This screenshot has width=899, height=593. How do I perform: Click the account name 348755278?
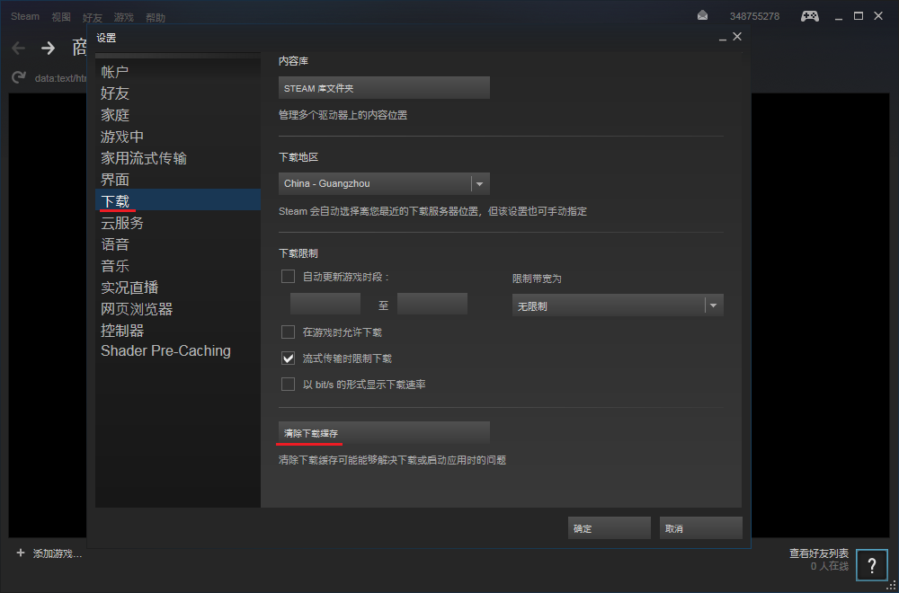[754, 16]
